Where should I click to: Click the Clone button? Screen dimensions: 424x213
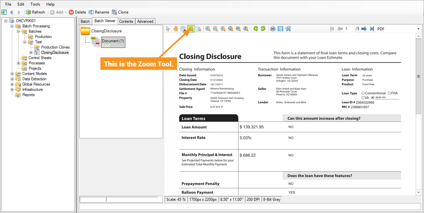[120, 12]
